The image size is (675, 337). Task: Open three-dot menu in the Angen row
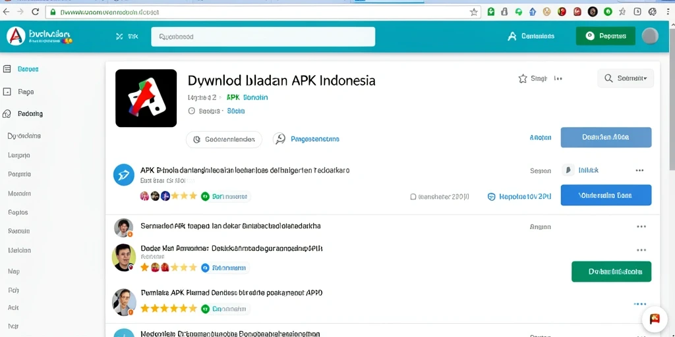pos(641,226)
